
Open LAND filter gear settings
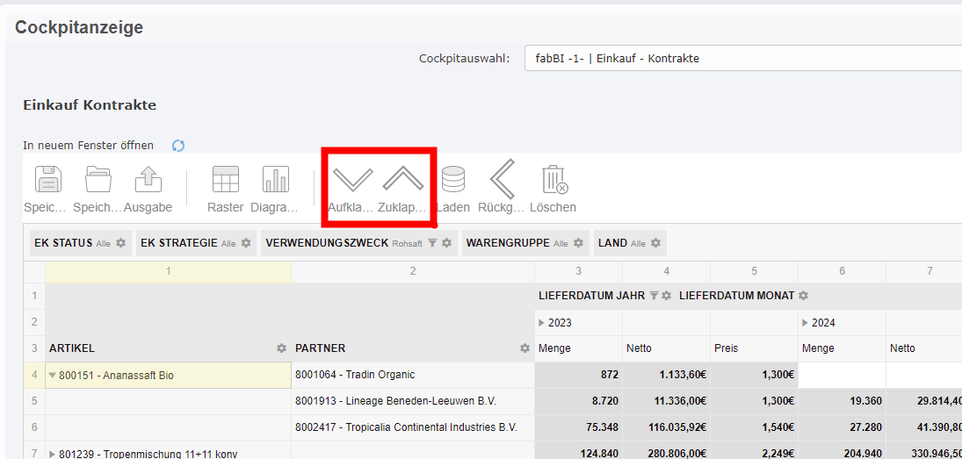point(656,243)
